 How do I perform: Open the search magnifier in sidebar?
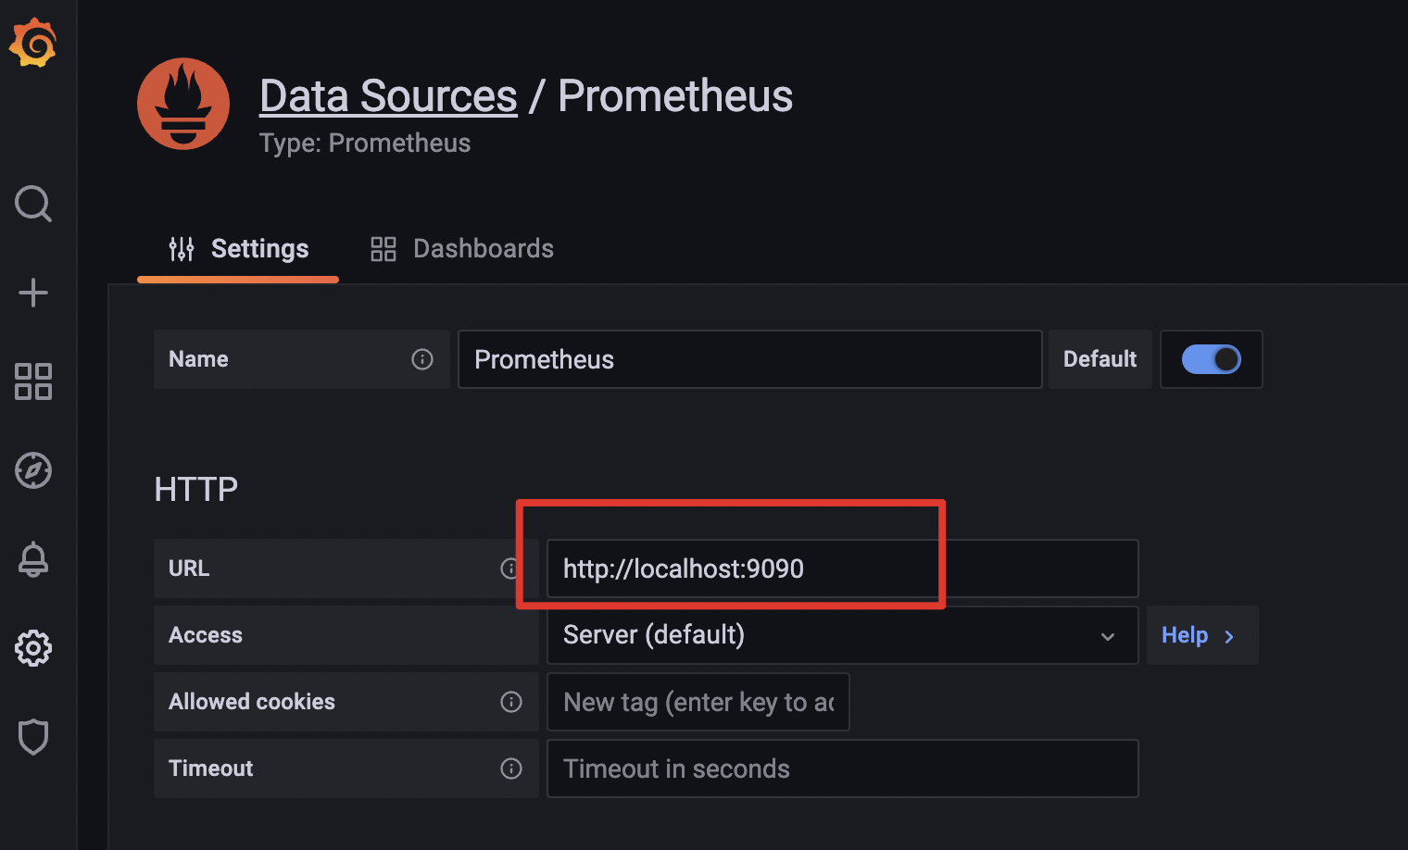point(33,204)
